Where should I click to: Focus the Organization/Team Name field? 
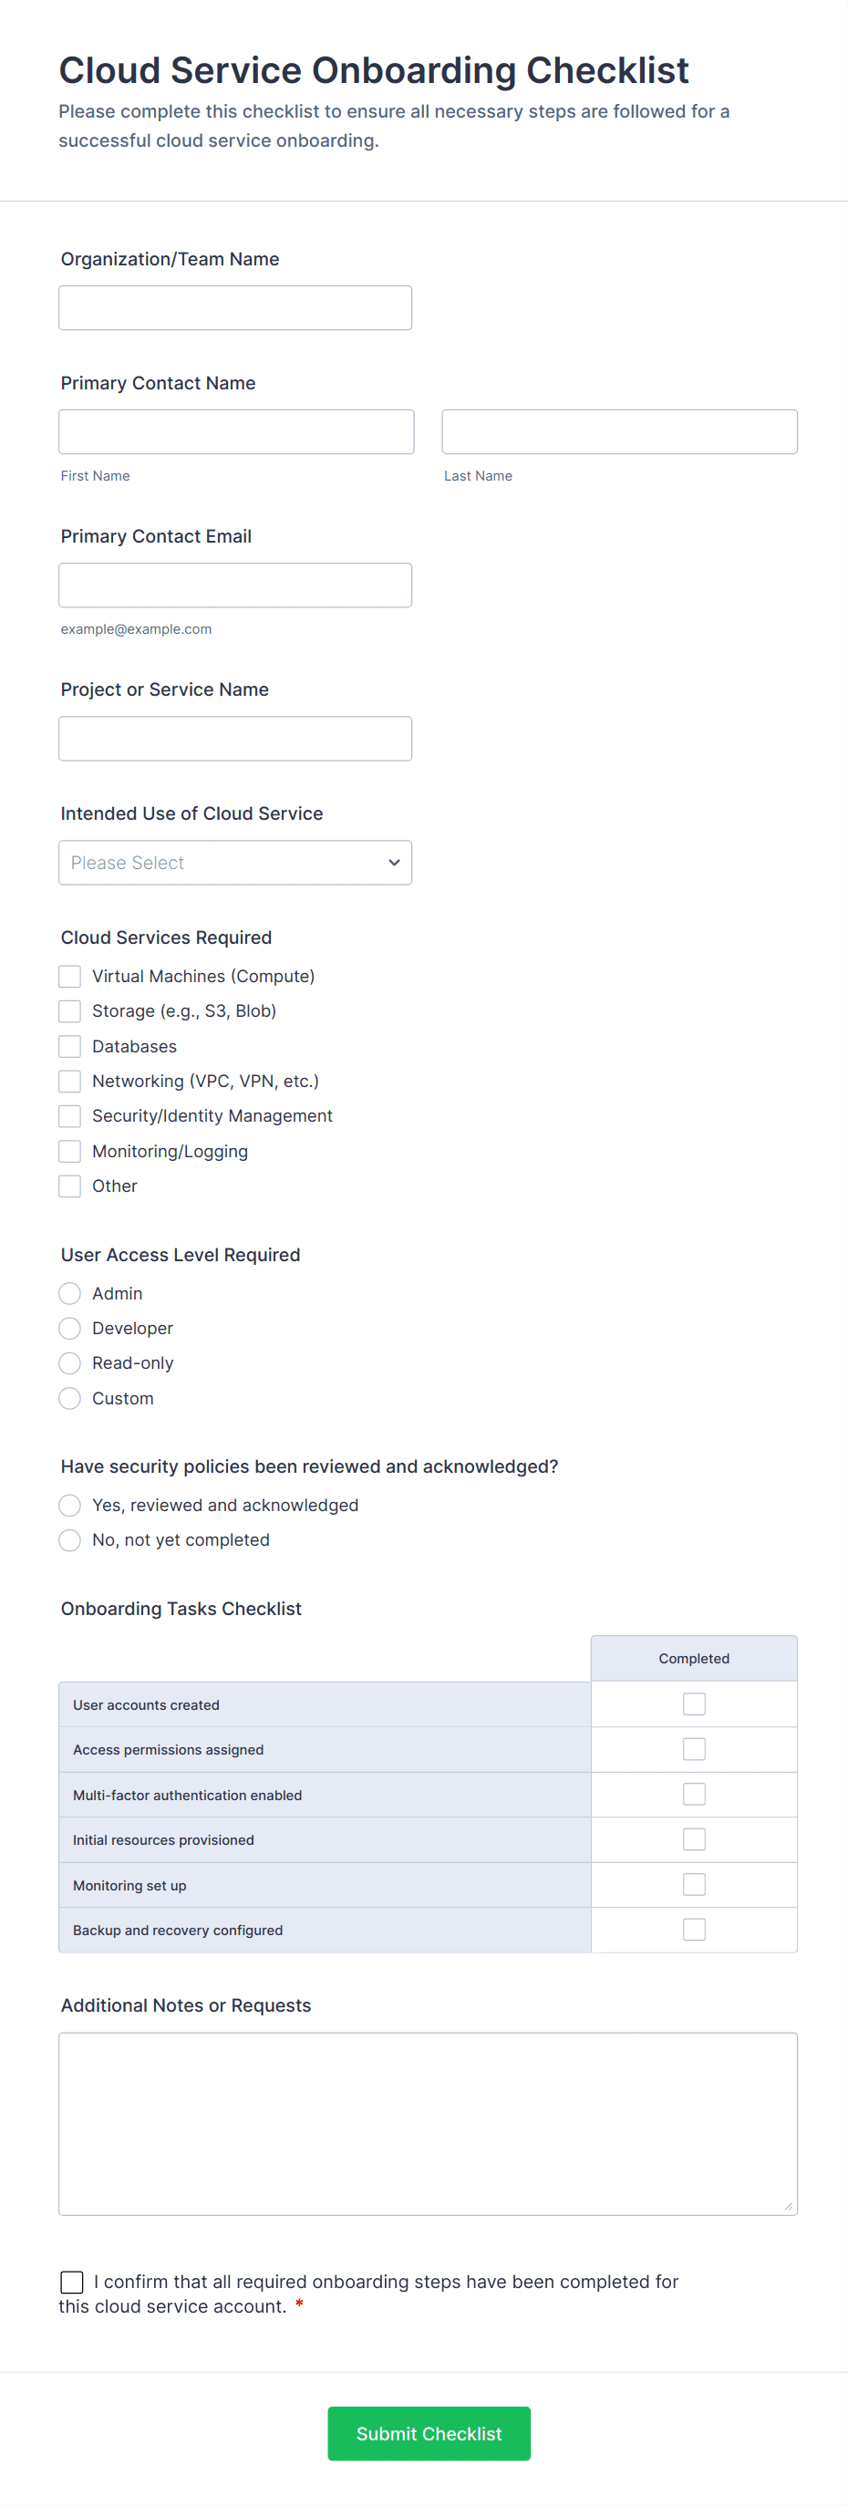coord(234,307)
